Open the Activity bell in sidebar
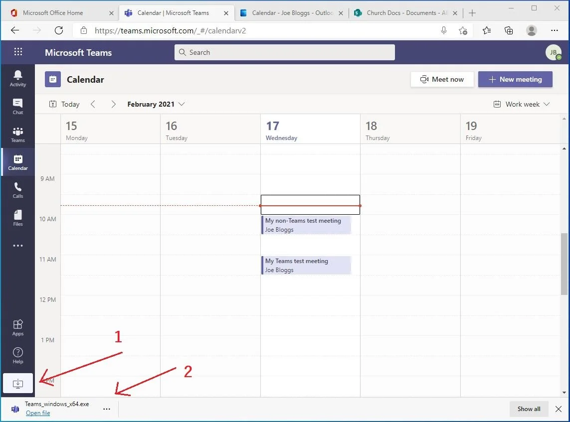 coord(18,78)
